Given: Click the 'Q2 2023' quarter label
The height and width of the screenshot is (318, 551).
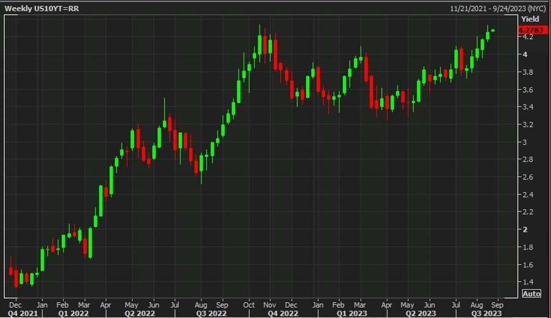Looking at the screenshot, I should (x=421, y=313).
